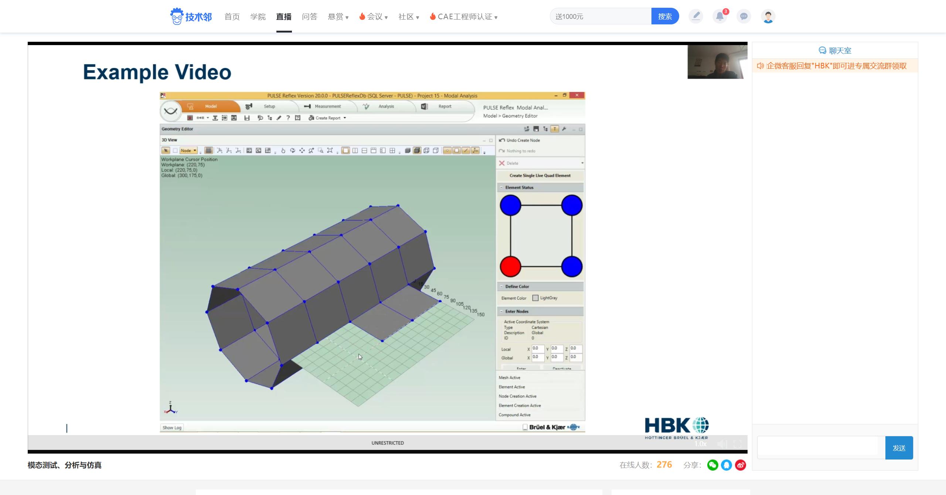
Task: Click the pencil edit icon in PULSE toolbar
Action: coord(279,118)
